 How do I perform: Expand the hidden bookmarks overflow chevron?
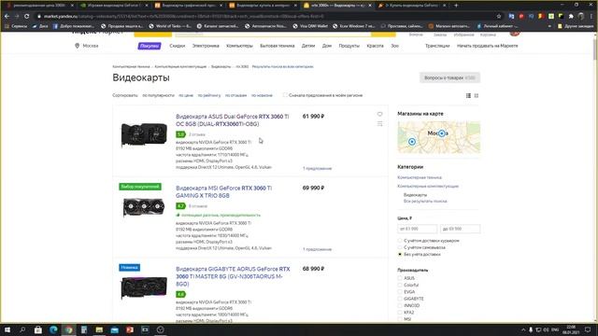click(549, 26)
